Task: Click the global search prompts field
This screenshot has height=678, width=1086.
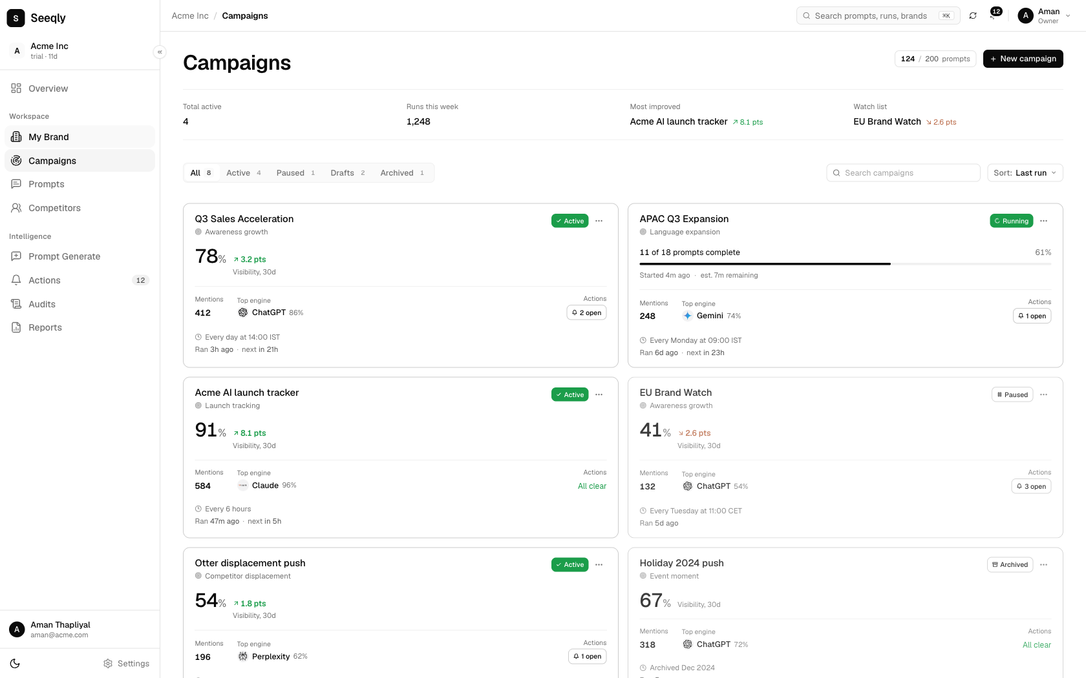Action: (x=878, y=15)
